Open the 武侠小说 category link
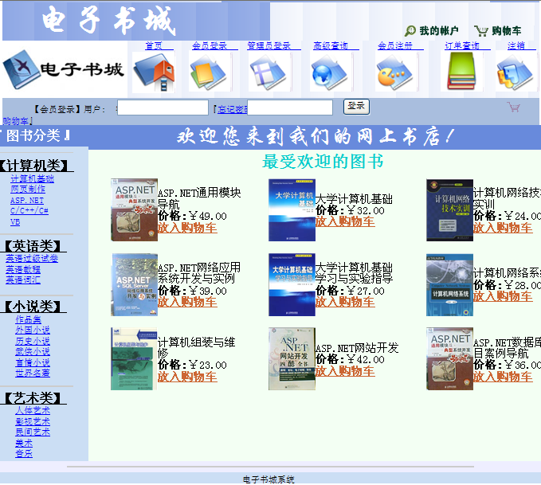 click(33, 351)
